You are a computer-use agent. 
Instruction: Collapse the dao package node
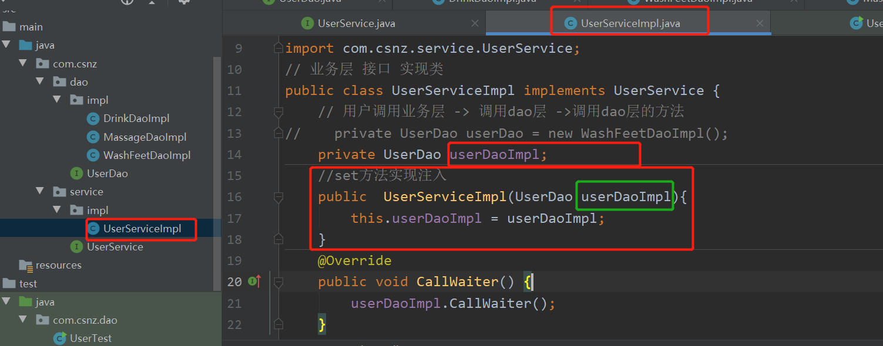coord(40,82)
